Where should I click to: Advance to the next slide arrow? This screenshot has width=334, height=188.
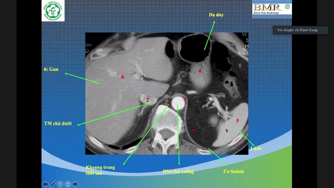coord(75,184)
